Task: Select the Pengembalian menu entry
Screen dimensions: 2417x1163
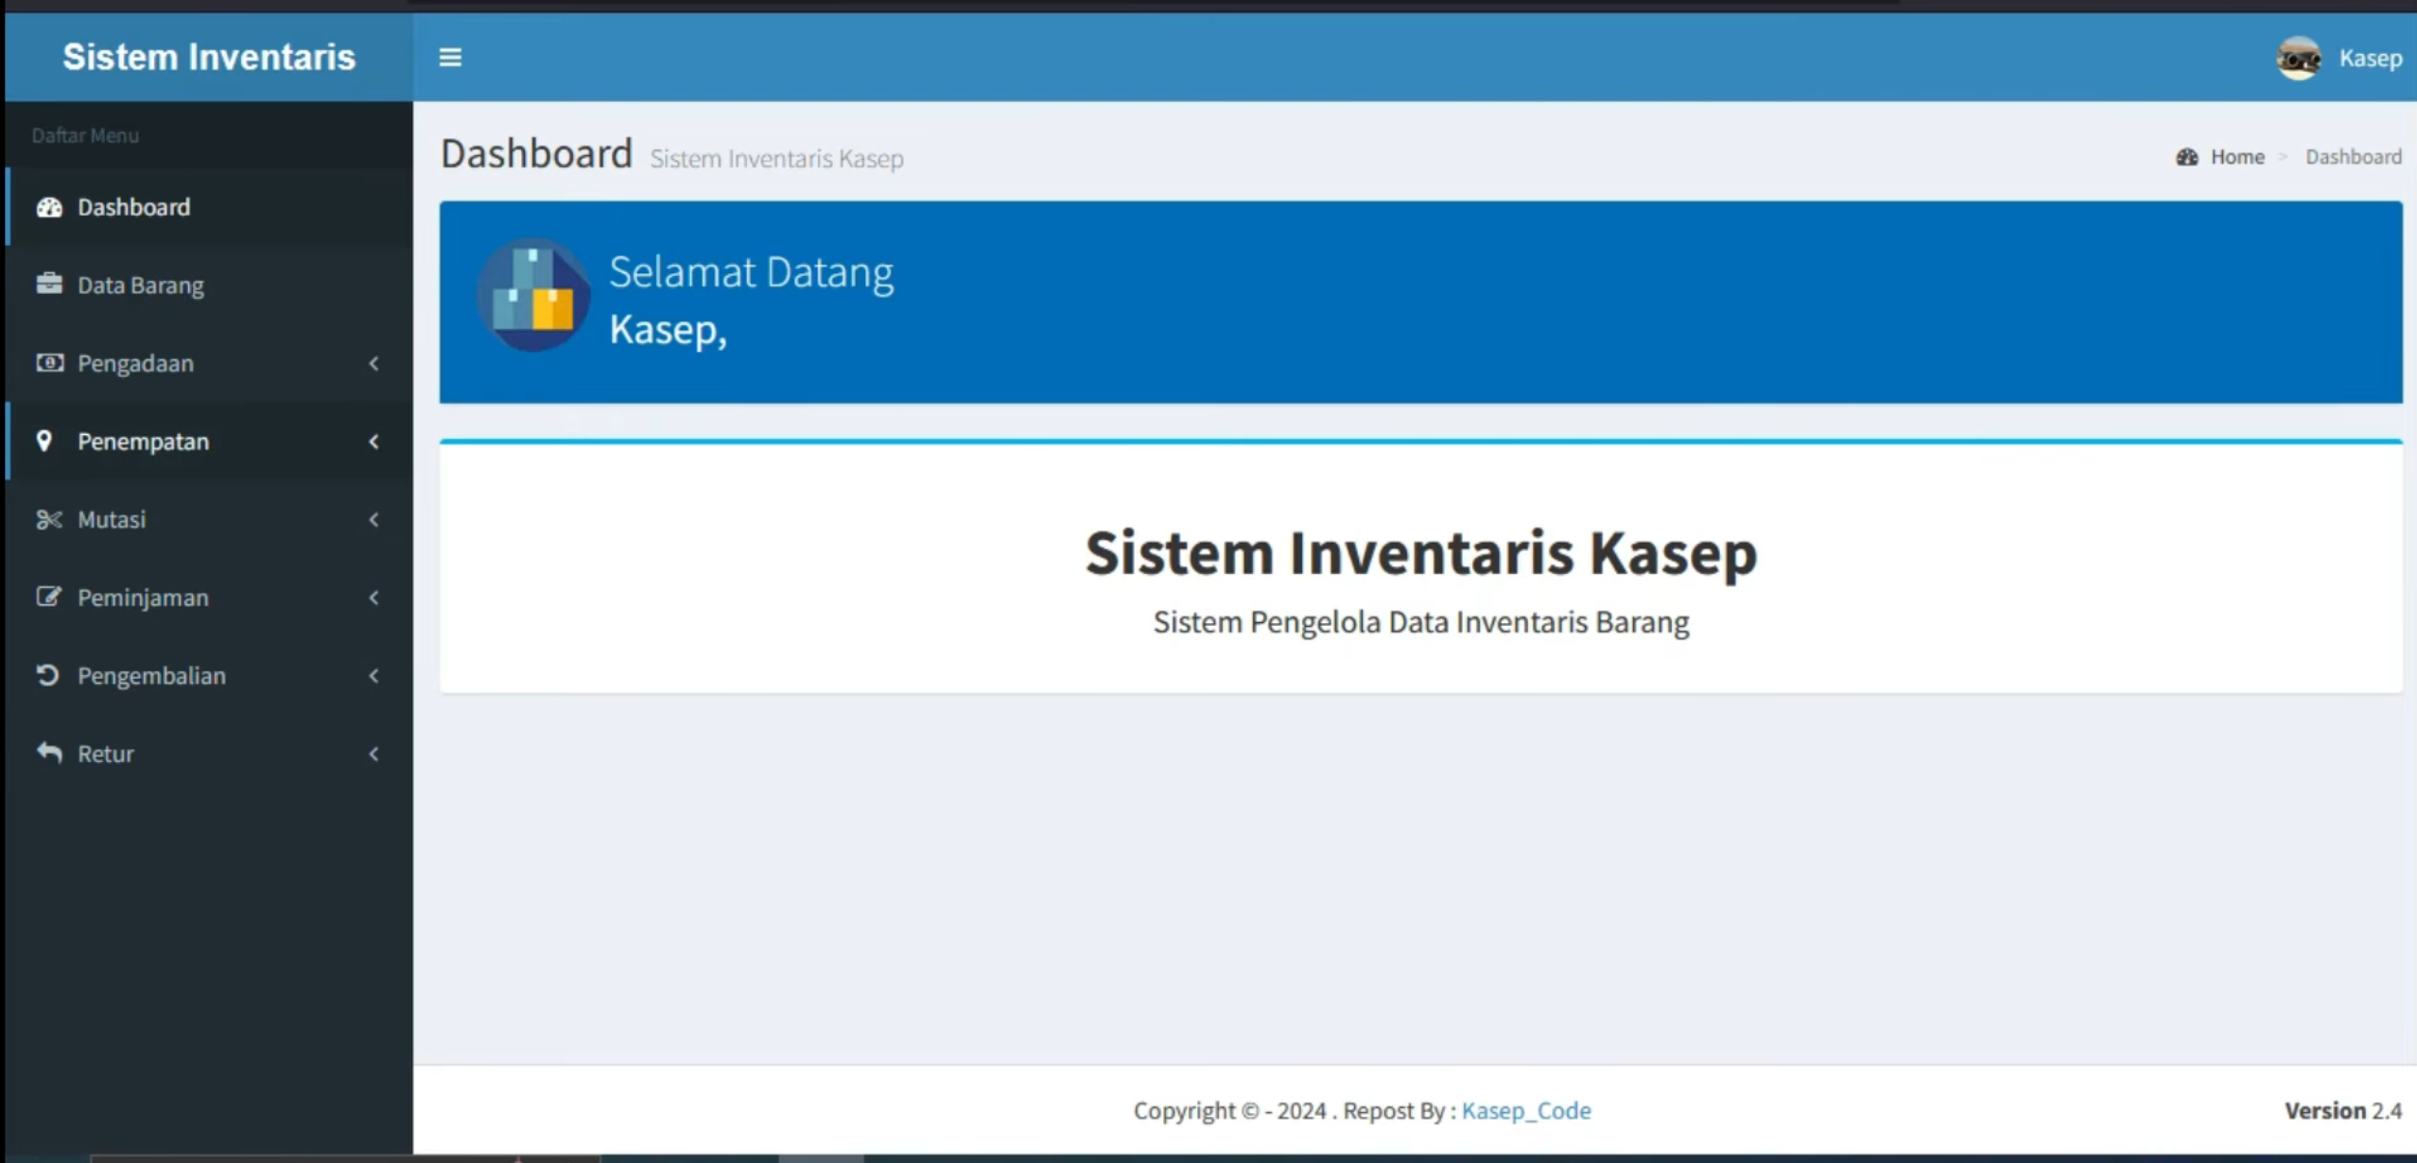Action: 209,675
